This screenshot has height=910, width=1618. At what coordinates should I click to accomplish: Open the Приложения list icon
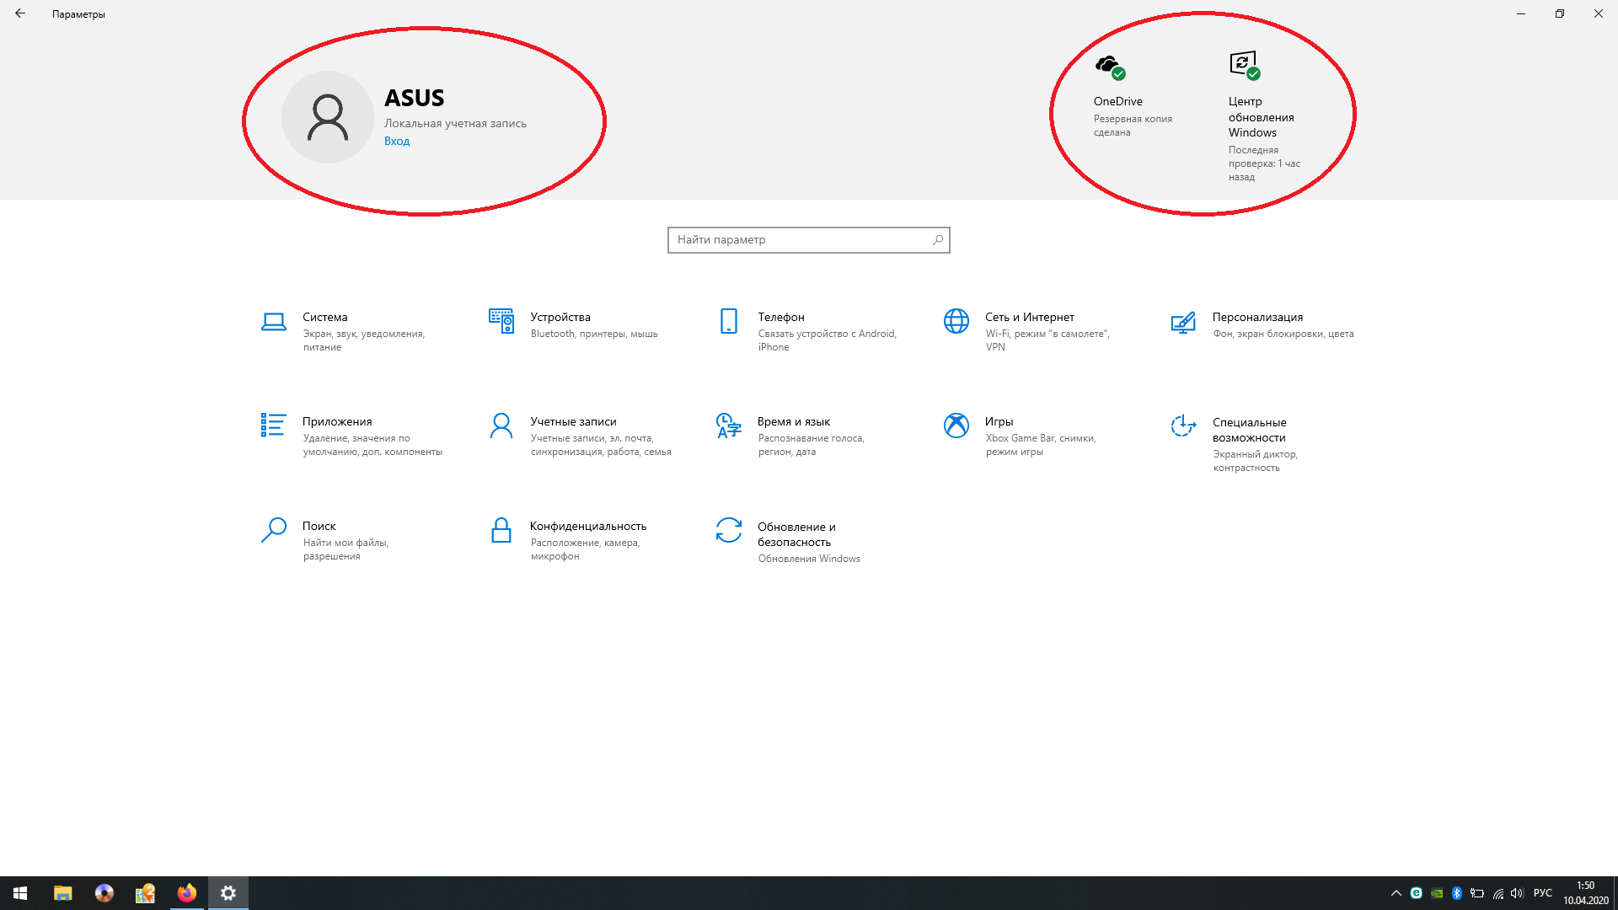[x=273, y=425]
